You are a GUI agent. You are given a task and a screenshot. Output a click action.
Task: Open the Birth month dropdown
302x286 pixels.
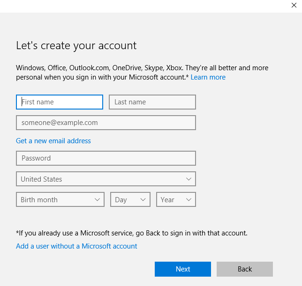tap(60, 199)
